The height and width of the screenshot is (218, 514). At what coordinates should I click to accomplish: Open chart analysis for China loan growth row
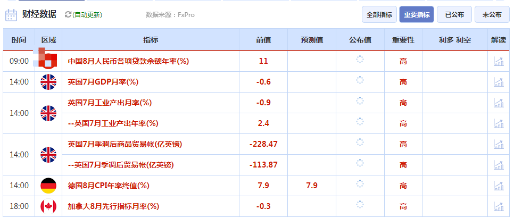coord(499,61)
